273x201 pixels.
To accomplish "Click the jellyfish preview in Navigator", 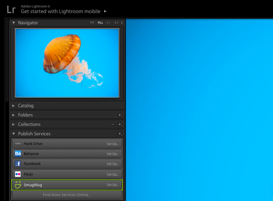I will 67,63.
